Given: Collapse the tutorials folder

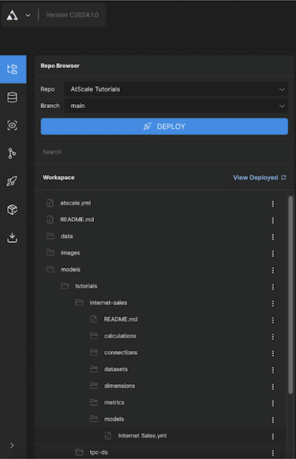Looking at the screenshot, I should click(x=86, y=286).
